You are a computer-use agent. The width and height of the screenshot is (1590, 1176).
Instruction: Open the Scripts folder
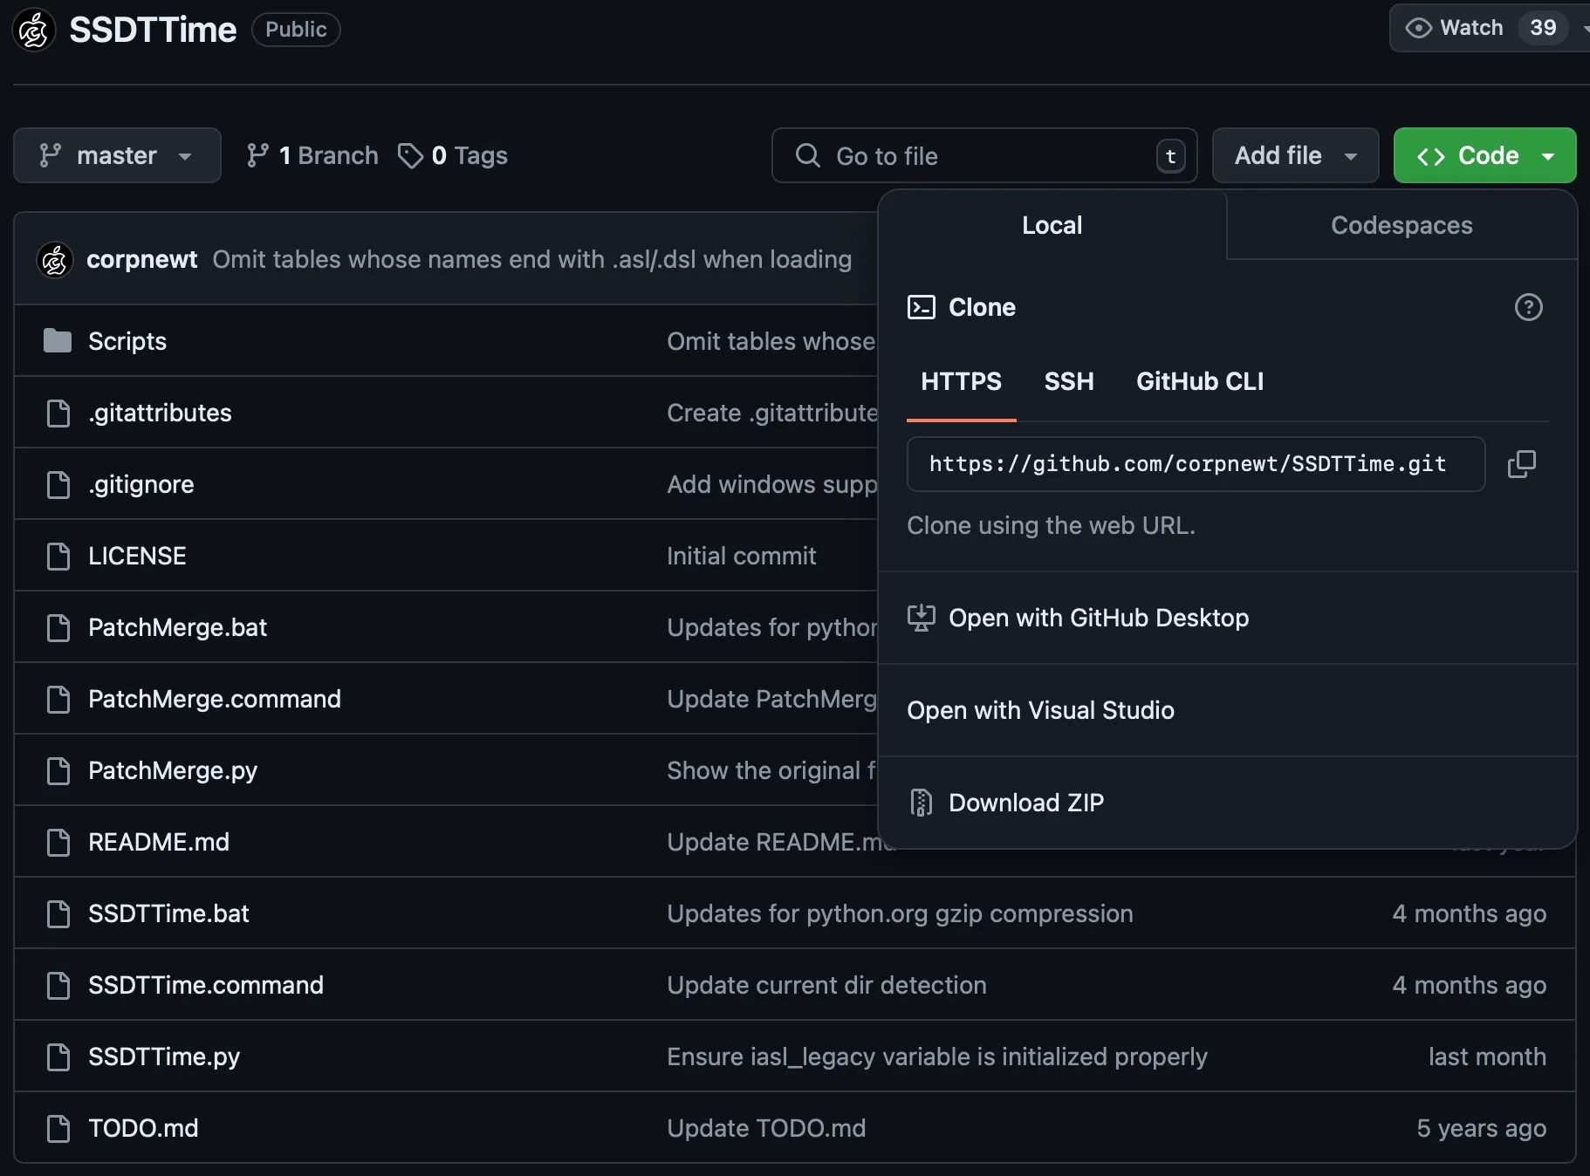coord(127,341)
